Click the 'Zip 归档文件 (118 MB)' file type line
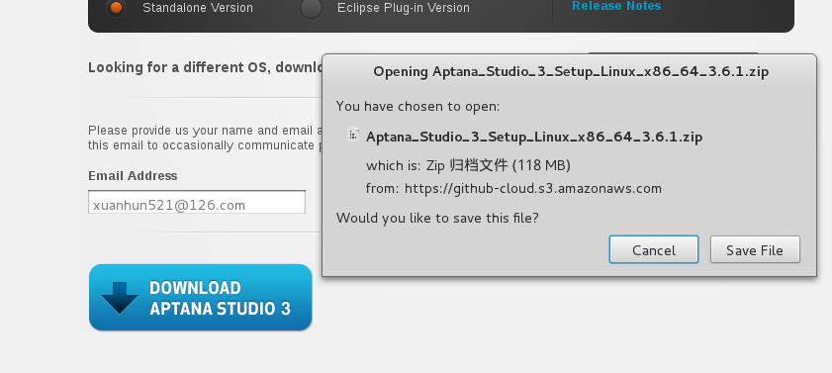This screenshot has width=832, height=373. click(x=468, y=165)
